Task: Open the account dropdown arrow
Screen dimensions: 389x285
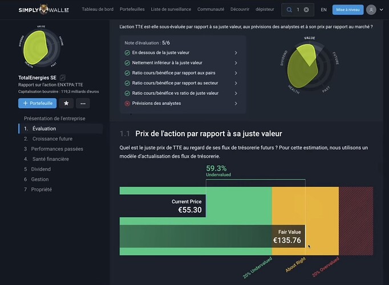Action: (382, 10)
